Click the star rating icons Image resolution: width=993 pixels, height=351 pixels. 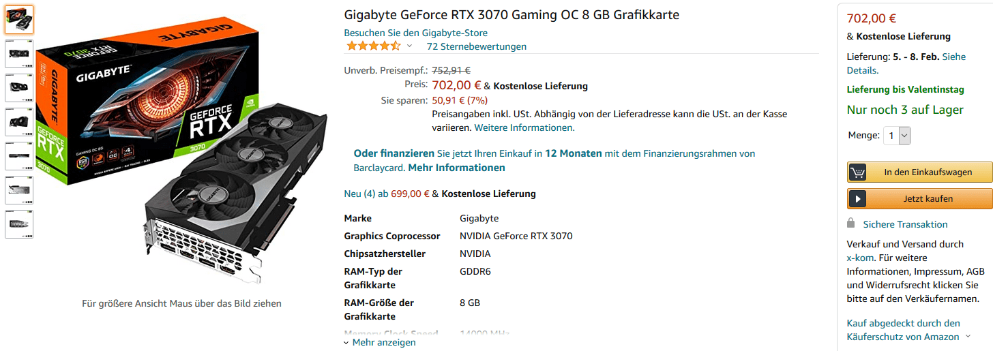coord(373,46)
